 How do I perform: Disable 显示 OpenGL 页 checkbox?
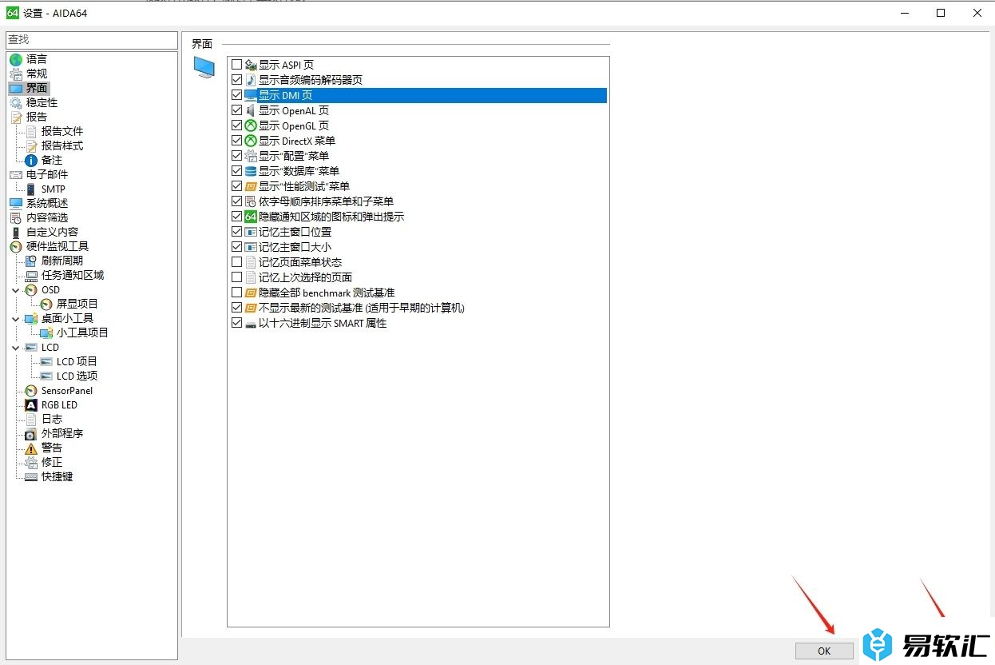[236, 125]
